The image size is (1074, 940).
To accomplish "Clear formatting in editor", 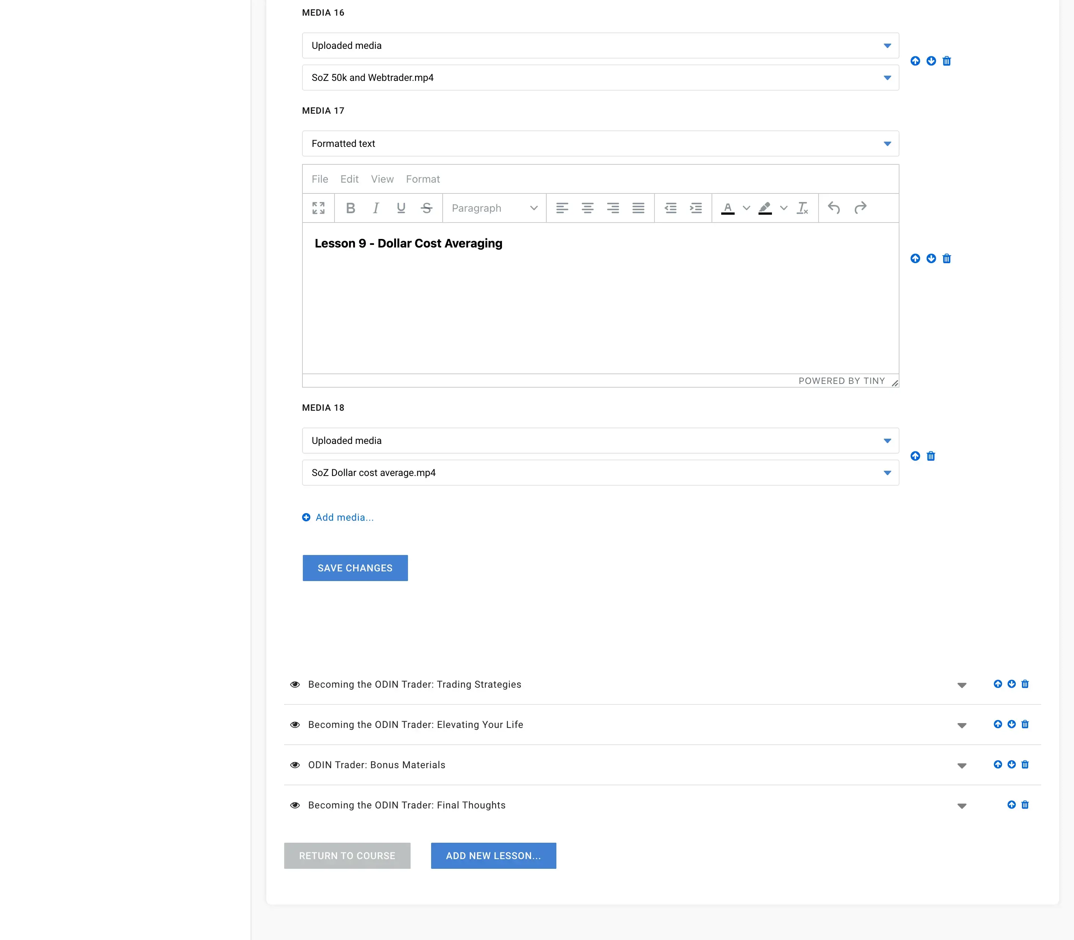I will [x=802, y=208].
